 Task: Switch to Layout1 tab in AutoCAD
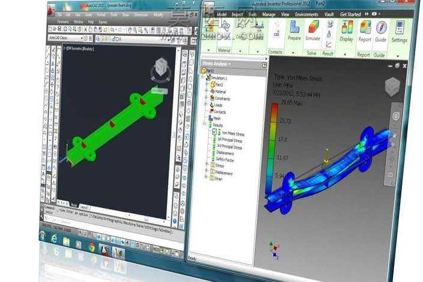[x=84, y=207]
